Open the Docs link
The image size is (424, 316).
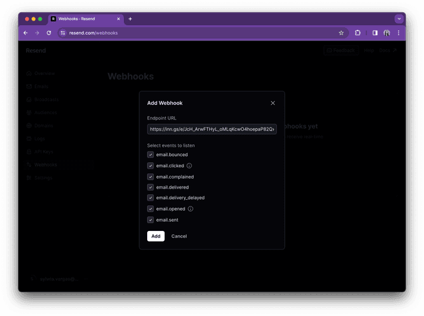coord(388,50)
